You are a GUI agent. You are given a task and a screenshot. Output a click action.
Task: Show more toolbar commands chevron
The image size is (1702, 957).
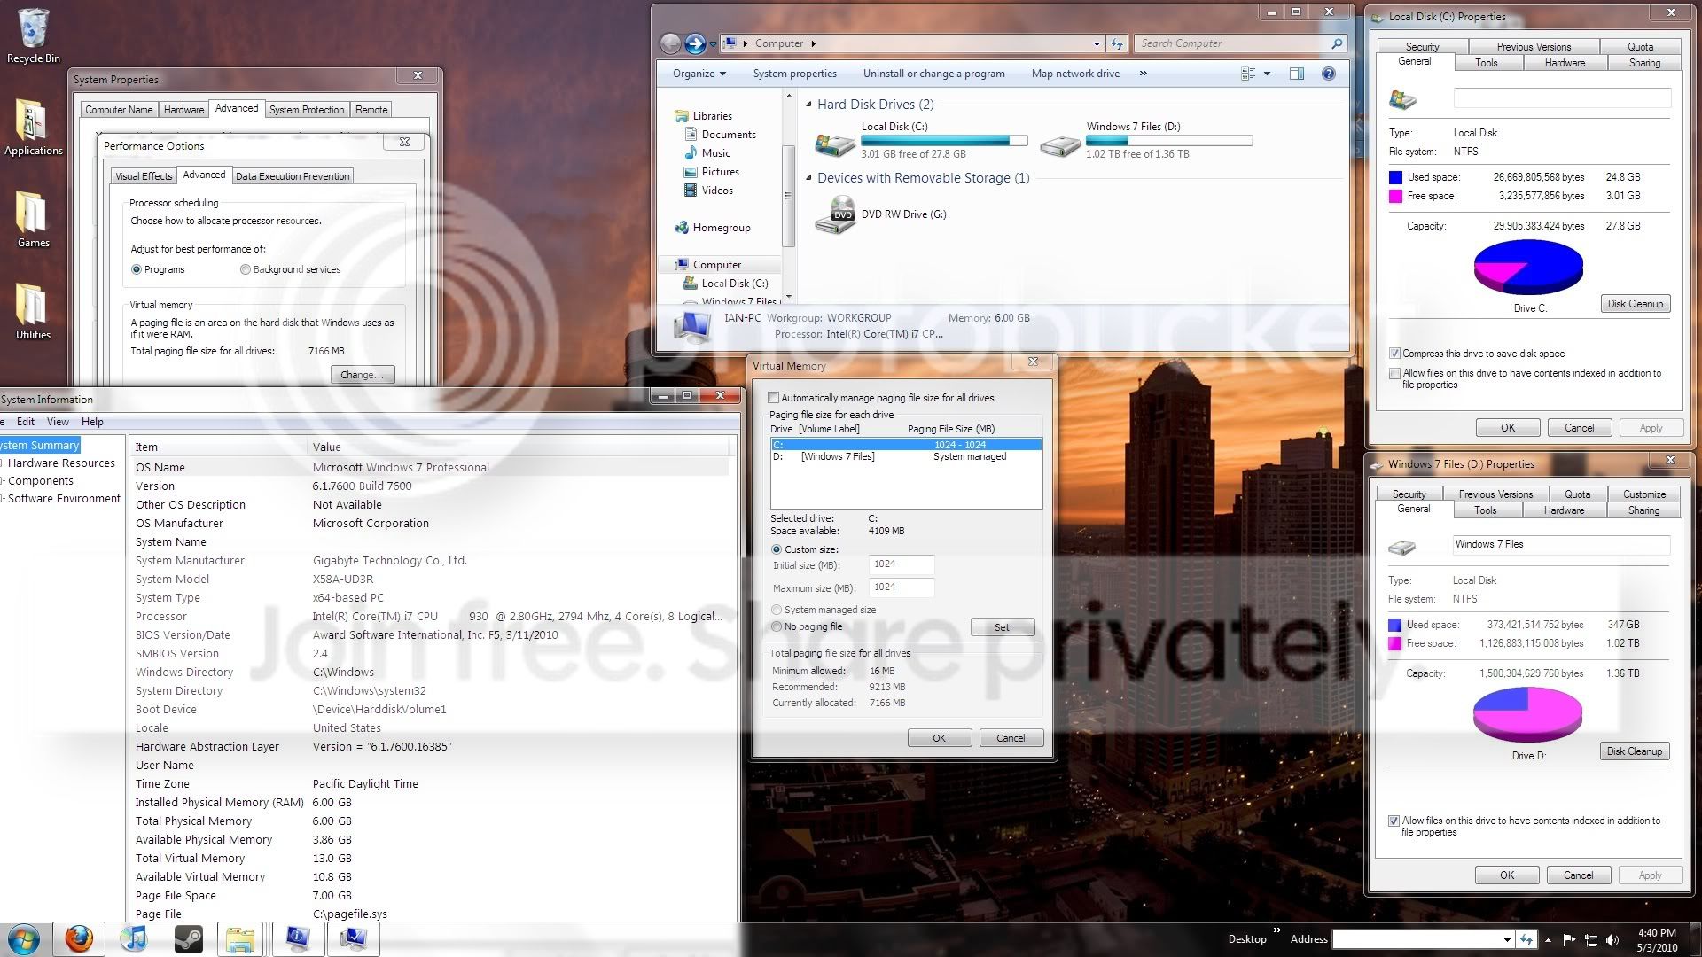click(1144, 74)
